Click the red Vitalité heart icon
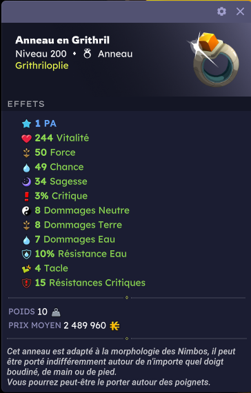This screenshot has height=393, width=251. (x=26, y=138)
